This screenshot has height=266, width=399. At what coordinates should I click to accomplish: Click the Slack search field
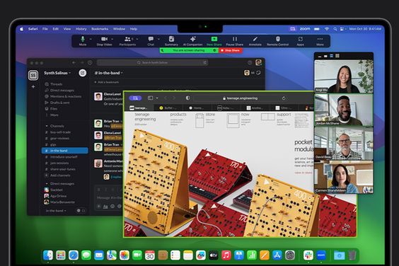click(x=152, y=63)
